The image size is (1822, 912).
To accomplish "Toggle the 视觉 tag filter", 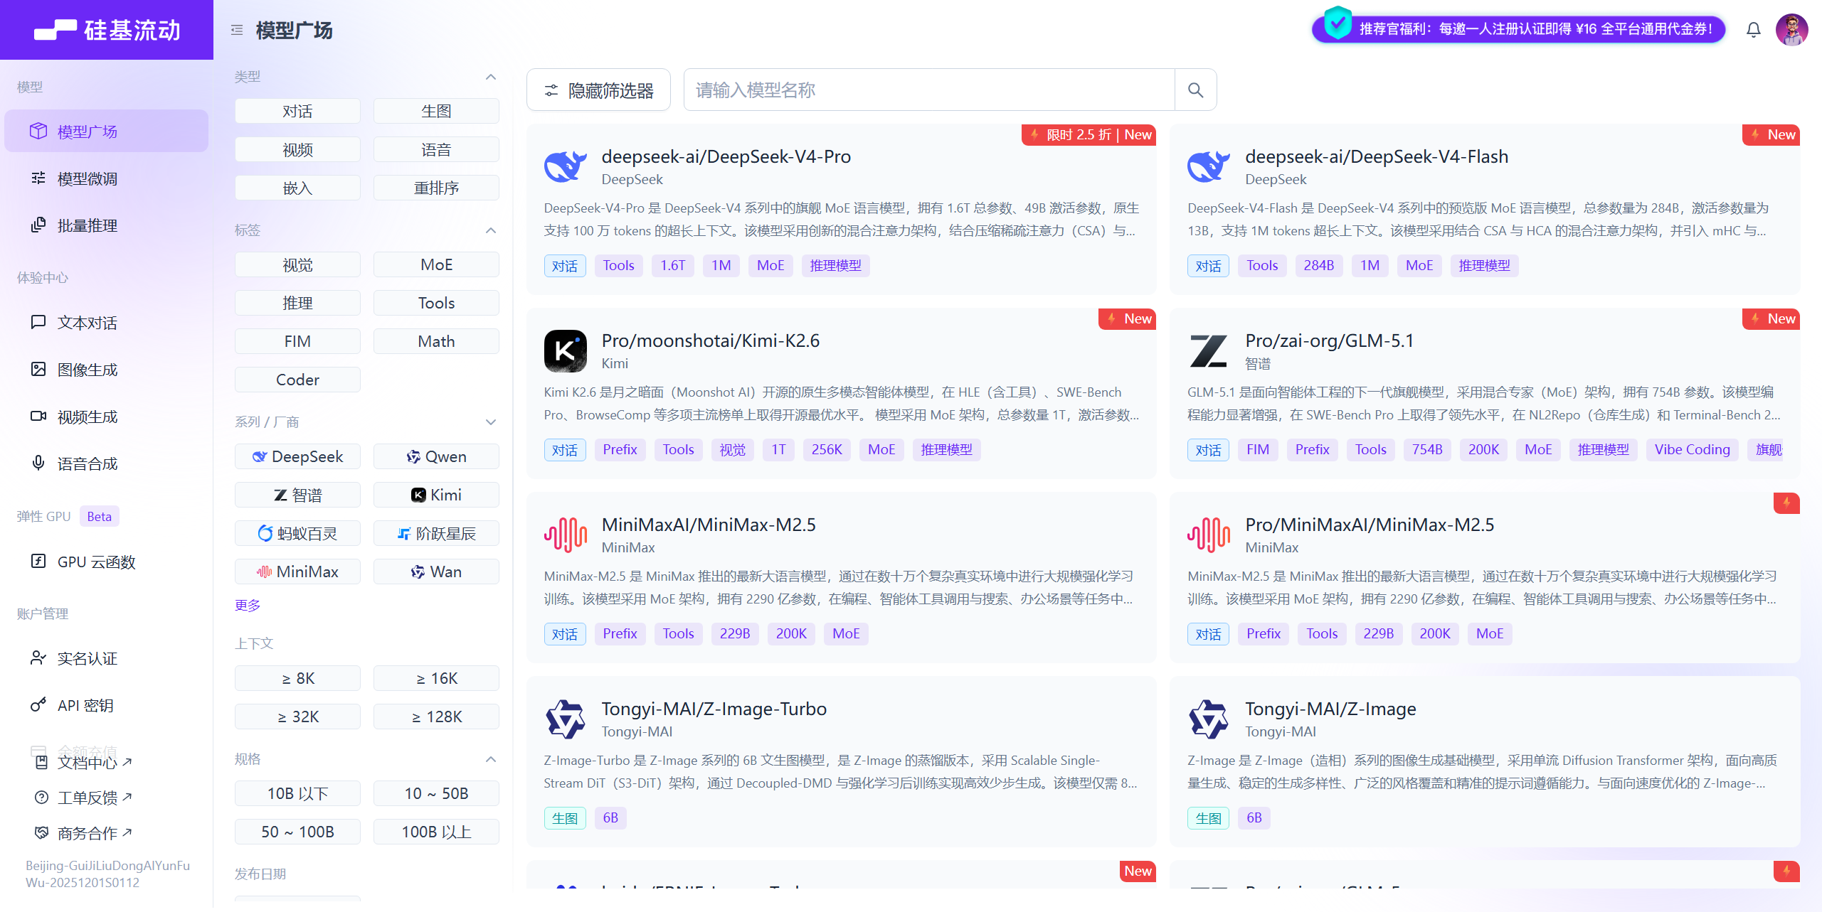I will click(297, 264).
